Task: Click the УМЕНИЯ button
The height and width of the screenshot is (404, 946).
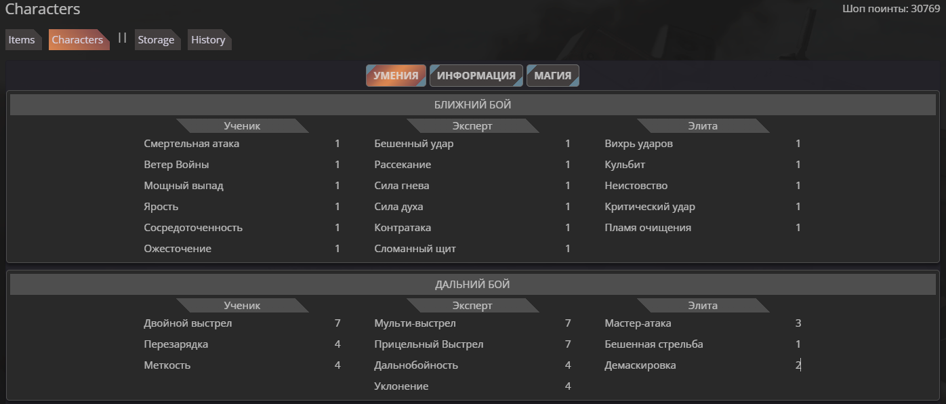Action: click(396, 76)
